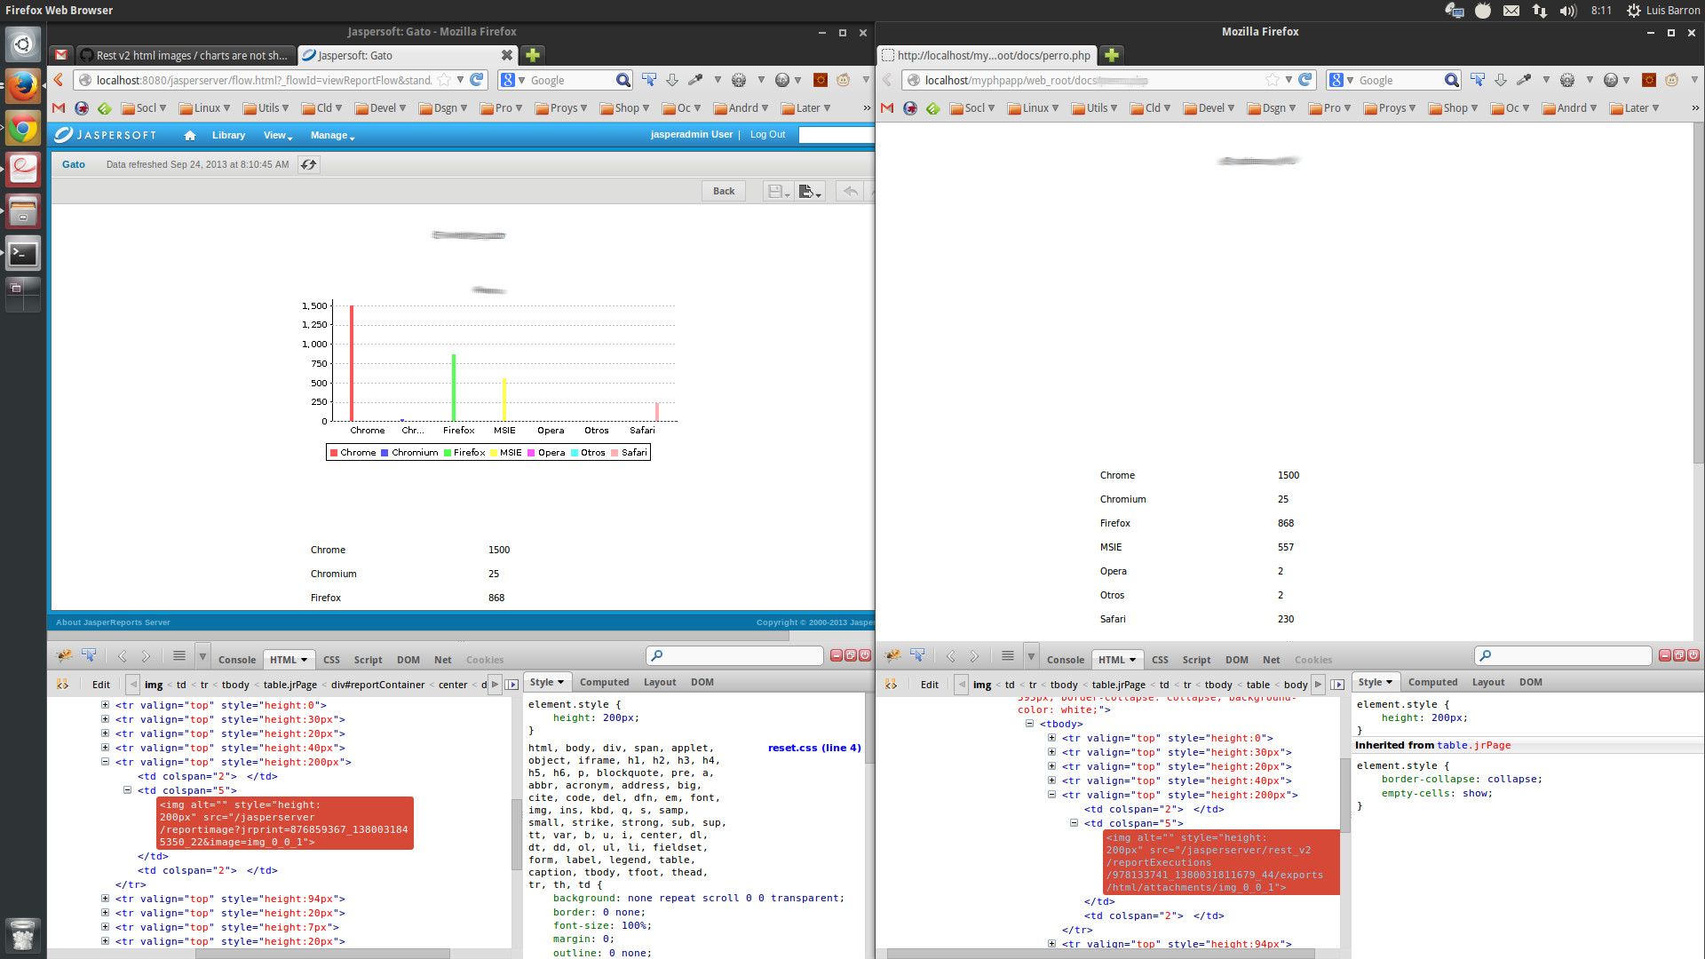Click the Back button in JasperReports viewer

[x=724, y=191]
